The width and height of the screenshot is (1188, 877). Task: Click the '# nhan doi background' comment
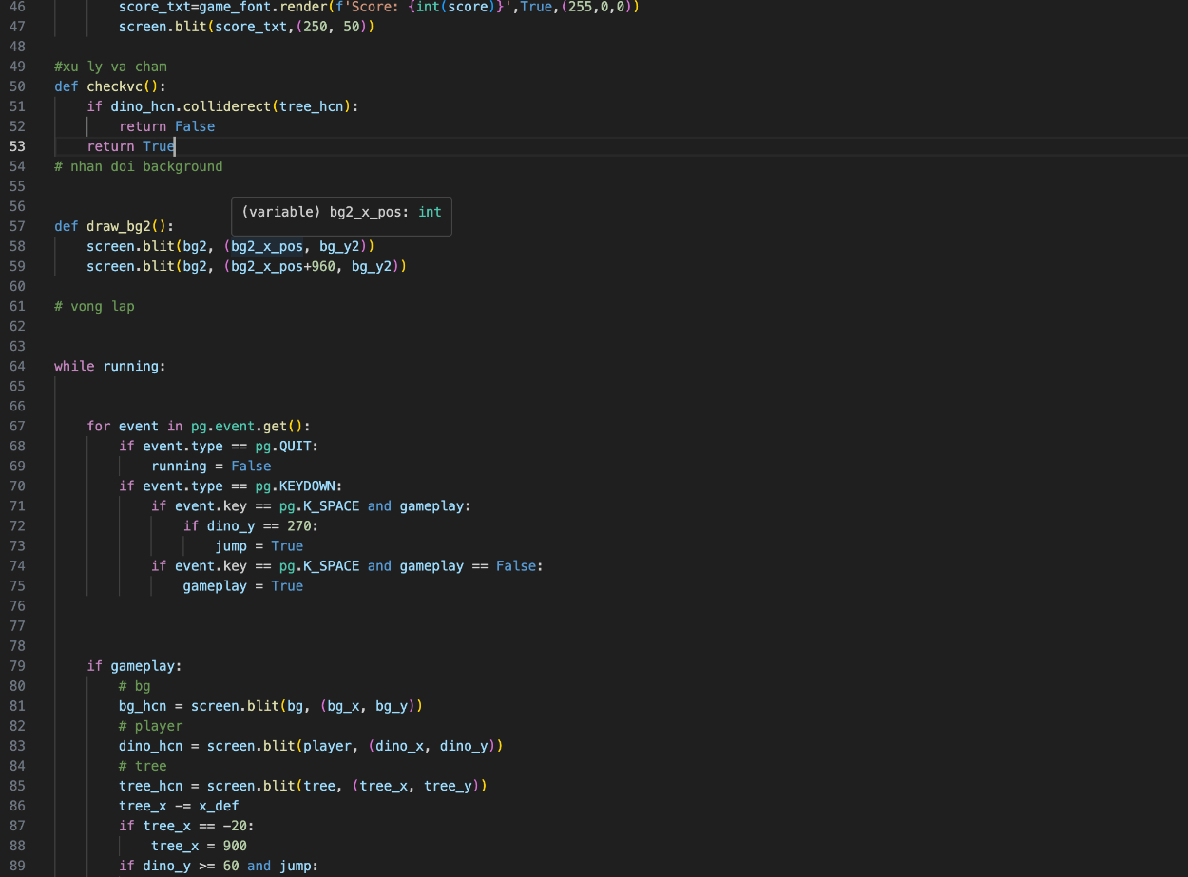[139, 166]
